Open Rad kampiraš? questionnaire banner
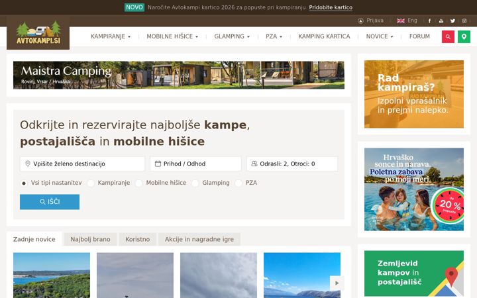The height and width of the screenshot is (298, 477). pos(414,94)
